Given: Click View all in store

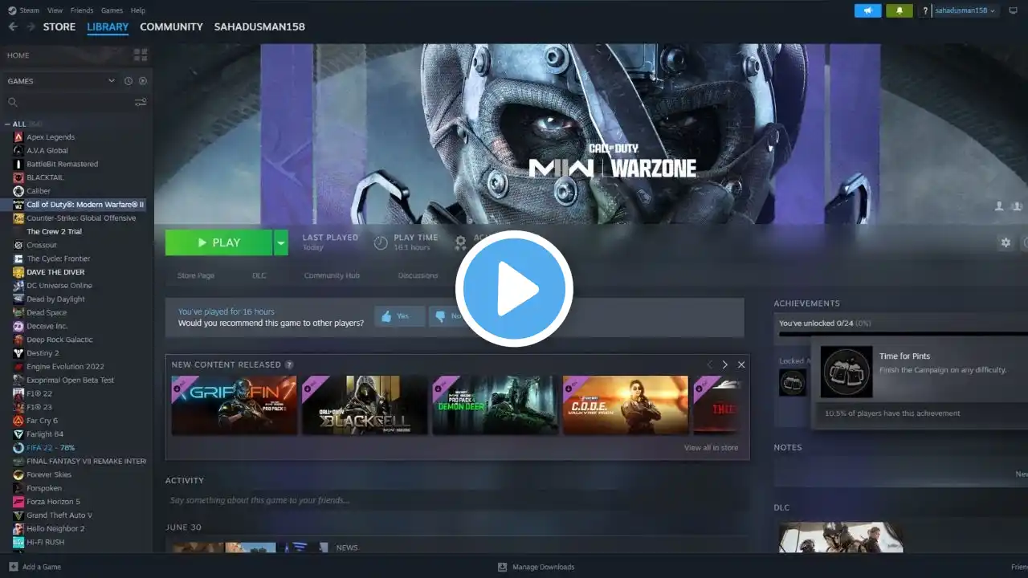Looking at the screenshot, I should coord(711,448).
